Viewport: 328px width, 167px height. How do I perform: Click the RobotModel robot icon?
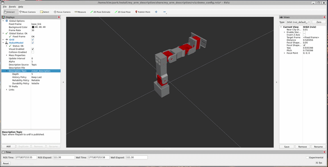click(x=7, y=43)
